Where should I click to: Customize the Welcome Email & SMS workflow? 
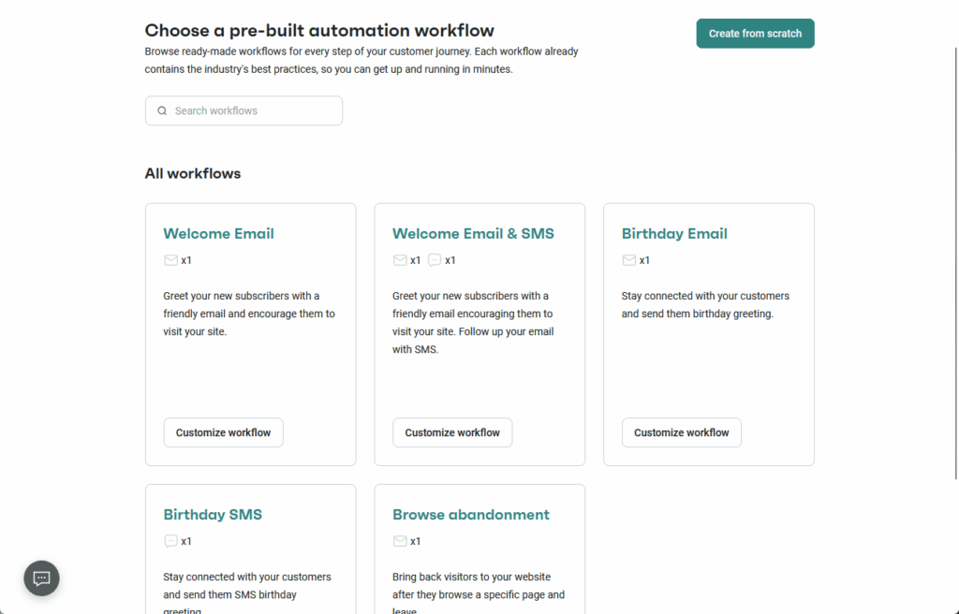(452, 432)
